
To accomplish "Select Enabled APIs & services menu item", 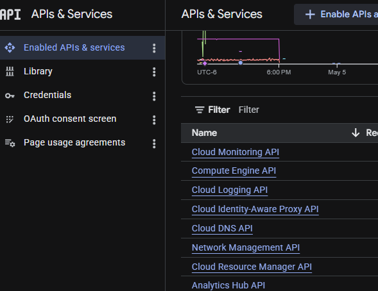I will (x=82, y=47).
